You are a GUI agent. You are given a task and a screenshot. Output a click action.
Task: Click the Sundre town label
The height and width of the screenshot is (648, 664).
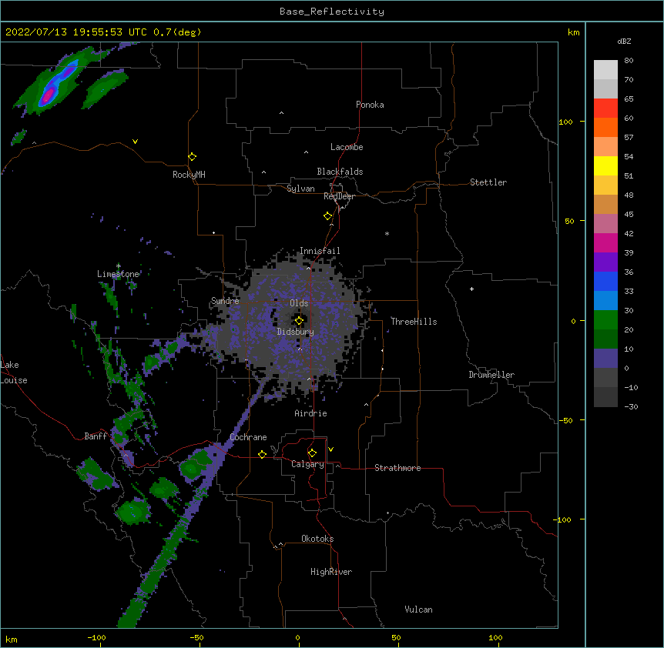click(225, 301)
